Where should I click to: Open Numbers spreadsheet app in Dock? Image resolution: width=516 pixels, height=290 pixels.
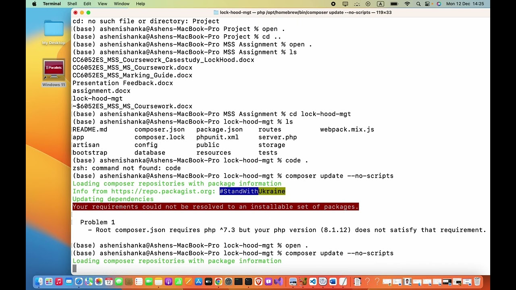(x=178, y=282)
